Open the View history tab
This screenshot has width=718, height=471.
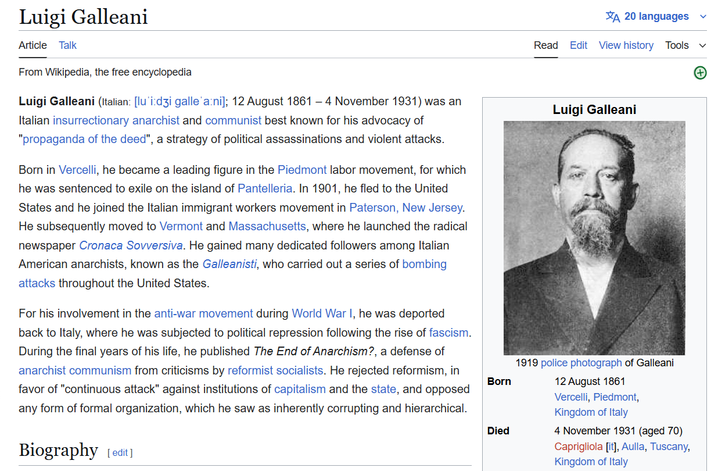[626, 45]
